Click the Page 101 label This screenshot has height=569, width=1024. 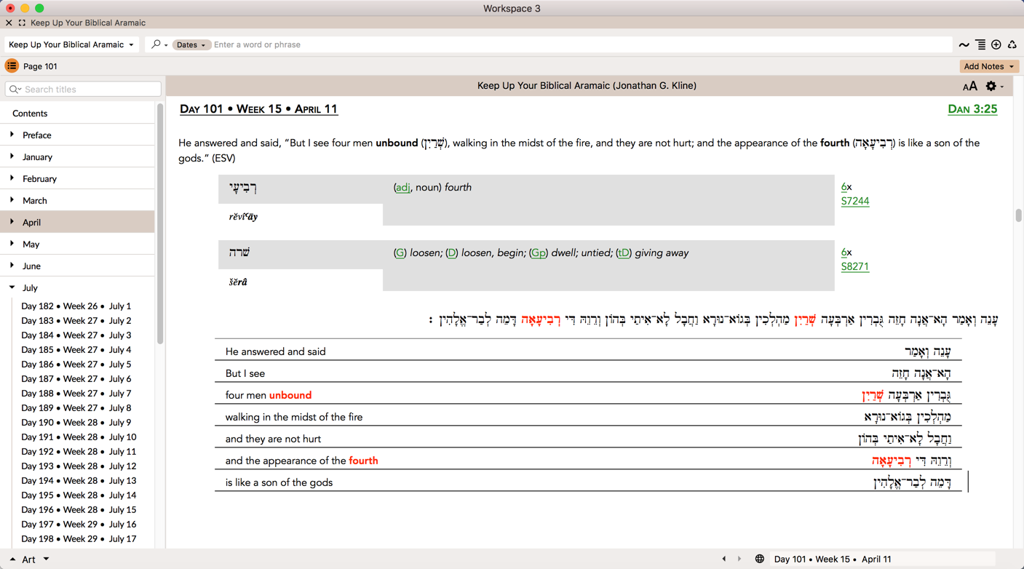pos(40,66)
